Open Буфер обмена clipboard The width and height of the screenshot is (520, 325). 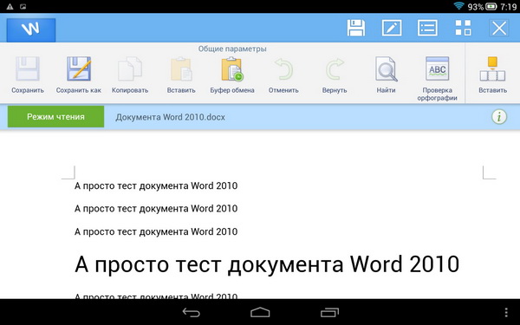[x=232, y=75]
